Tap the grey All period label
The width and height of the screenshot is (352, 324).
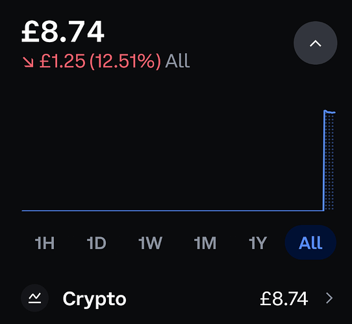177,61
